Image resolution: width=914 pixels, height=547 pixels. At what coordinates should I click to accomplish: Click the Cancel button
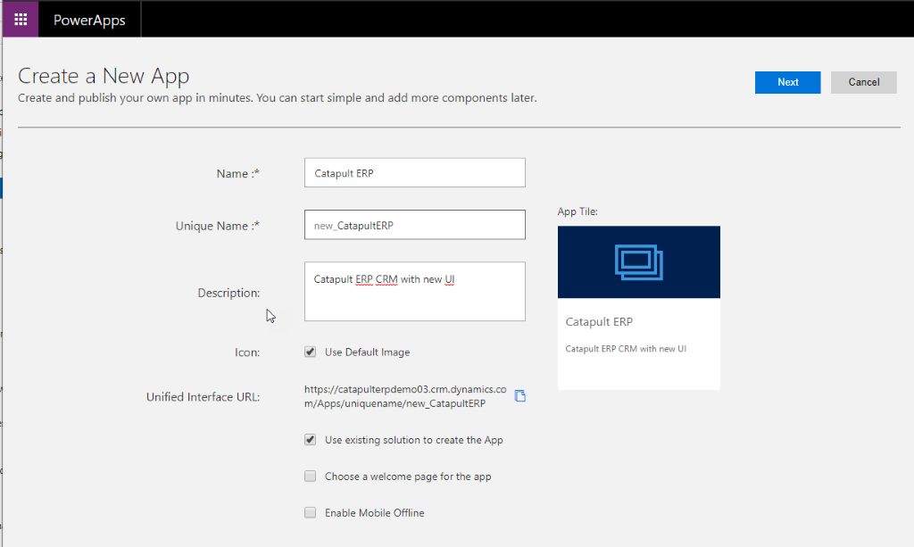[x=864, y=82]
